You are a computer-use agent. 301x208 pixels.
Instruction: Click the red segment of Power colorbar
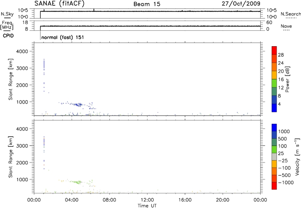pyautogui.click(x=274, y=50)
